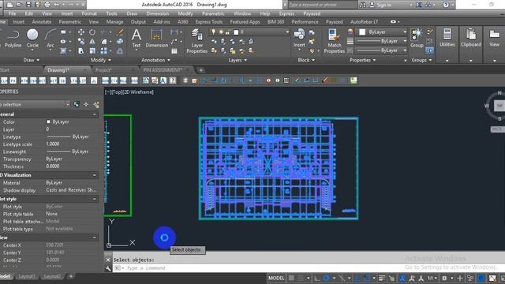The image size is (505, 284).
Task: Collapse the 3D Visualization section
Action: [x=95, y=175]
